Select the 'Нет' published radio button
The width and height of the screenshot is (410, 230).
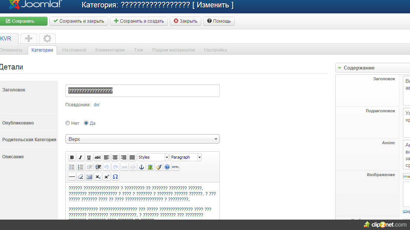pyautogui.click(x=68, y=123)
